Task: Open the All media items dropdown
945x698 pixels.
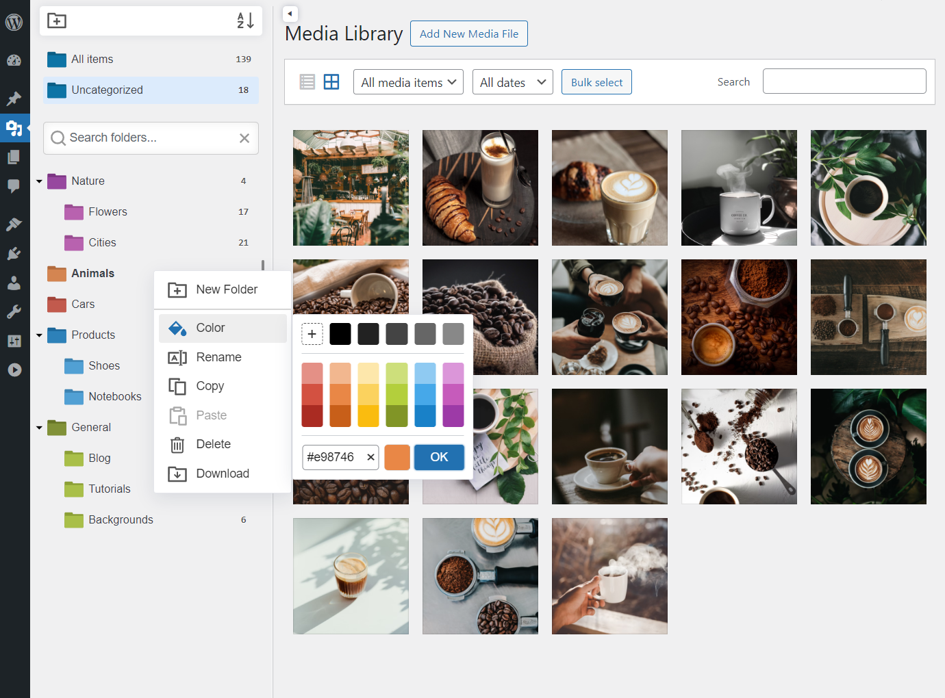Action: click(408, 82)
